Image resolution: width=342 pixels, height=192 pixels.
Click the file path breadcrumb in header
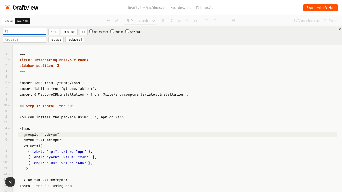point(170,8)
